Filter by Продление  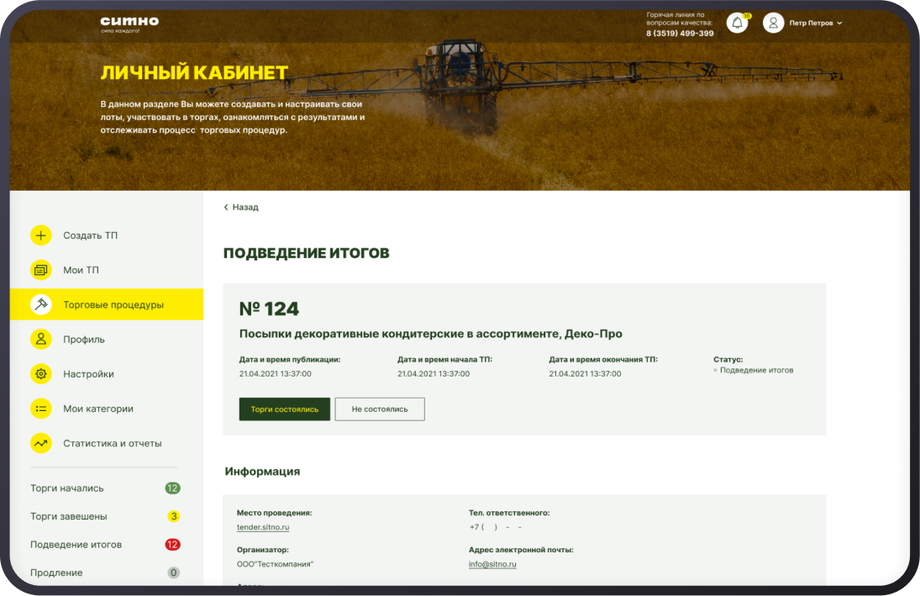pos(56,572)
